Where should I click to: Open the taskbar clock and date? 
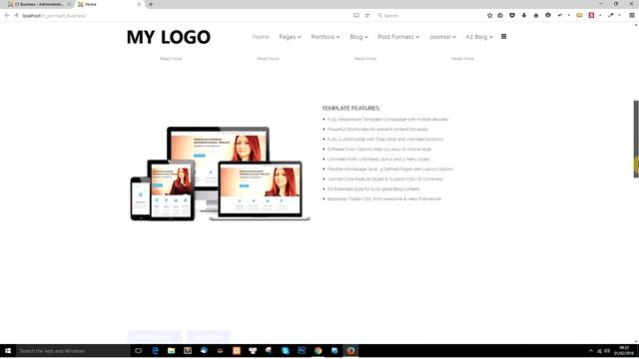point(624,350)
